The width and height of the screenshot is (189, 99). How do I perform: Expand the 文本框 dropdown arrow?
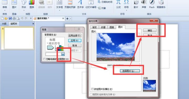click(x=59, y=10)
